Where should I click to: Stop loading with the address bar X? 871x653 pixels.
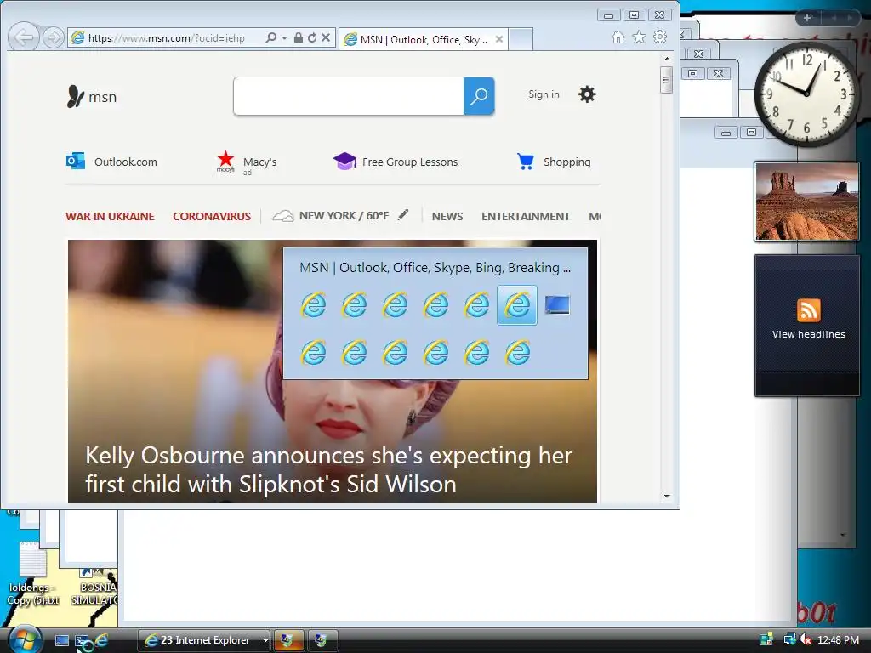326,37
